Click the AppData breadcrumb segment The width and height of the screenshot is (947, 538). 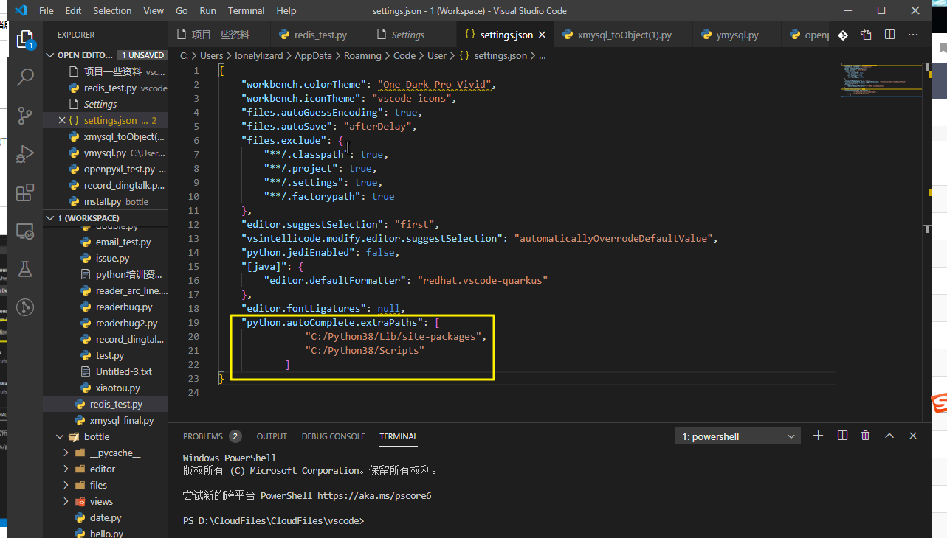314,55
